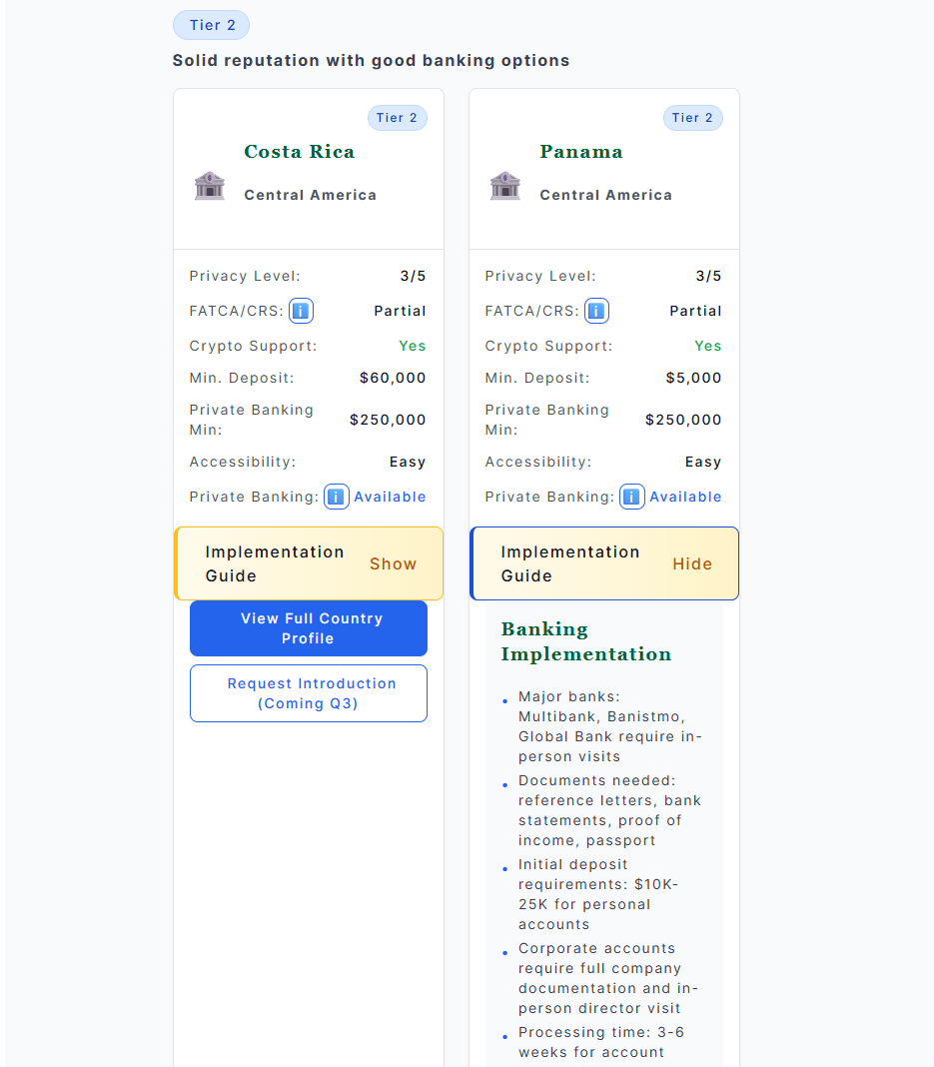Click View Full Country Profile button
934x1067 pixels.
pyautogui.click(x=309, y=628)
